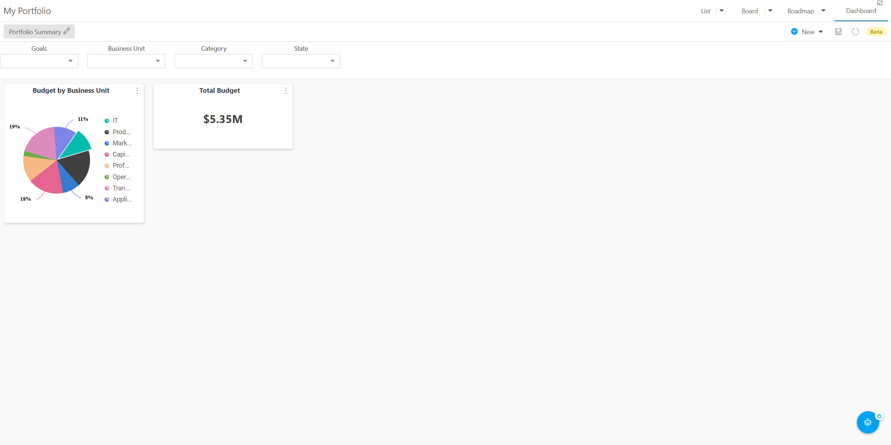Open Budget by Business Unit options menu
The height and width of the screenshot is (445, 891).
pos(137,91)
